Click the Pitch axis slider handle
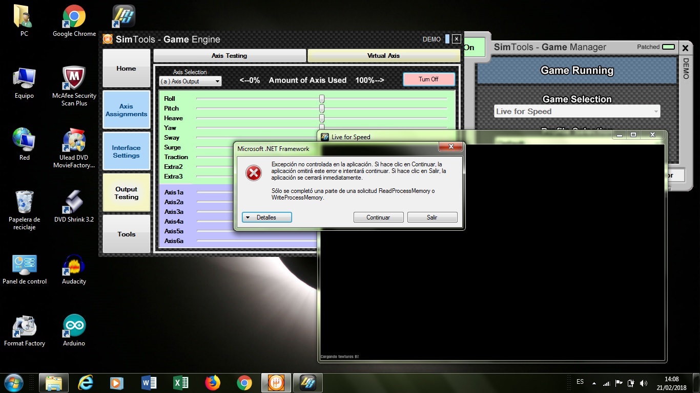This screenshot has height=393, width=700. tap(322, 108)
